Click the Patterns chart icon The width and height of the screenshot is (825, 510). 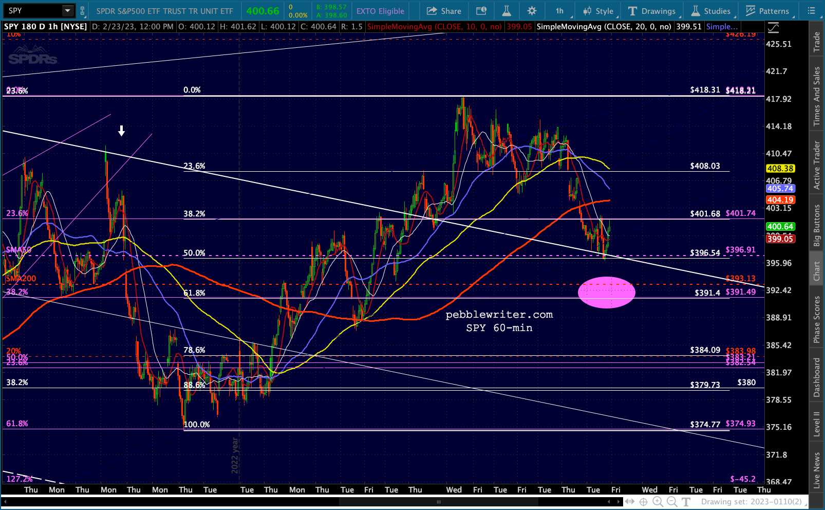[751, 11]
